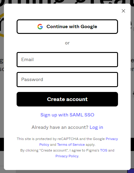
Task: Continue with Google sign-up
Action: pyautogui.click(x=67, y=27)
